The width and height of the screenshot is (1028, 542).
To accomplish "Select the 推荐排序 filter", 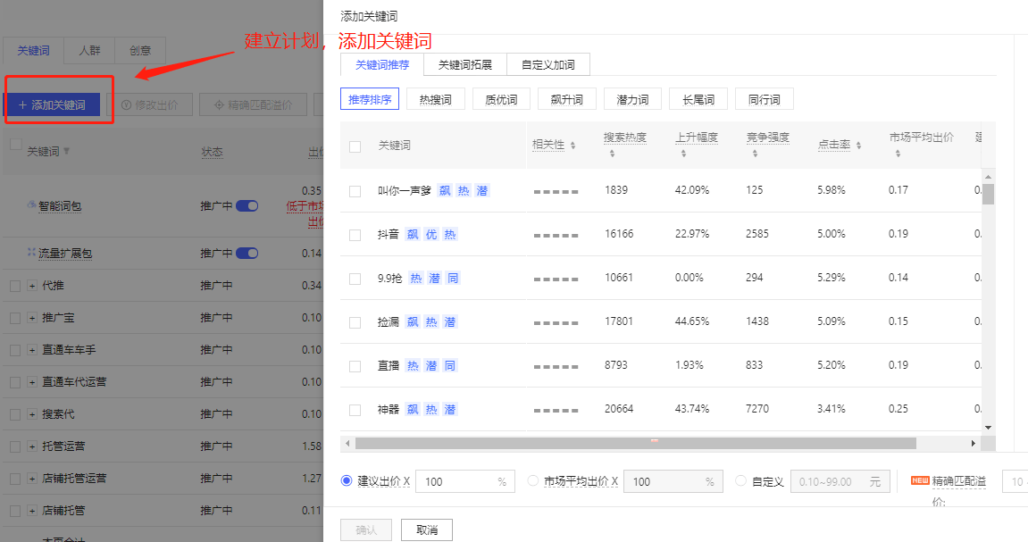I will [370, 100].
